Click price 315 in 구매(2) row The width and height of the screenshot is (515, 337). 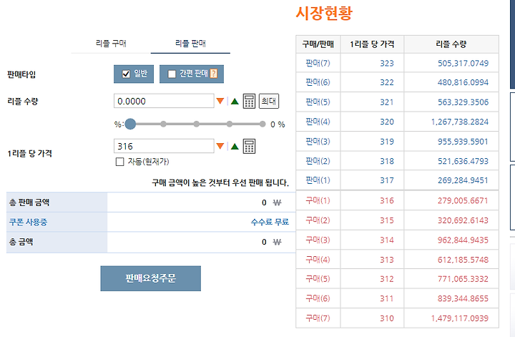point(386,220)
